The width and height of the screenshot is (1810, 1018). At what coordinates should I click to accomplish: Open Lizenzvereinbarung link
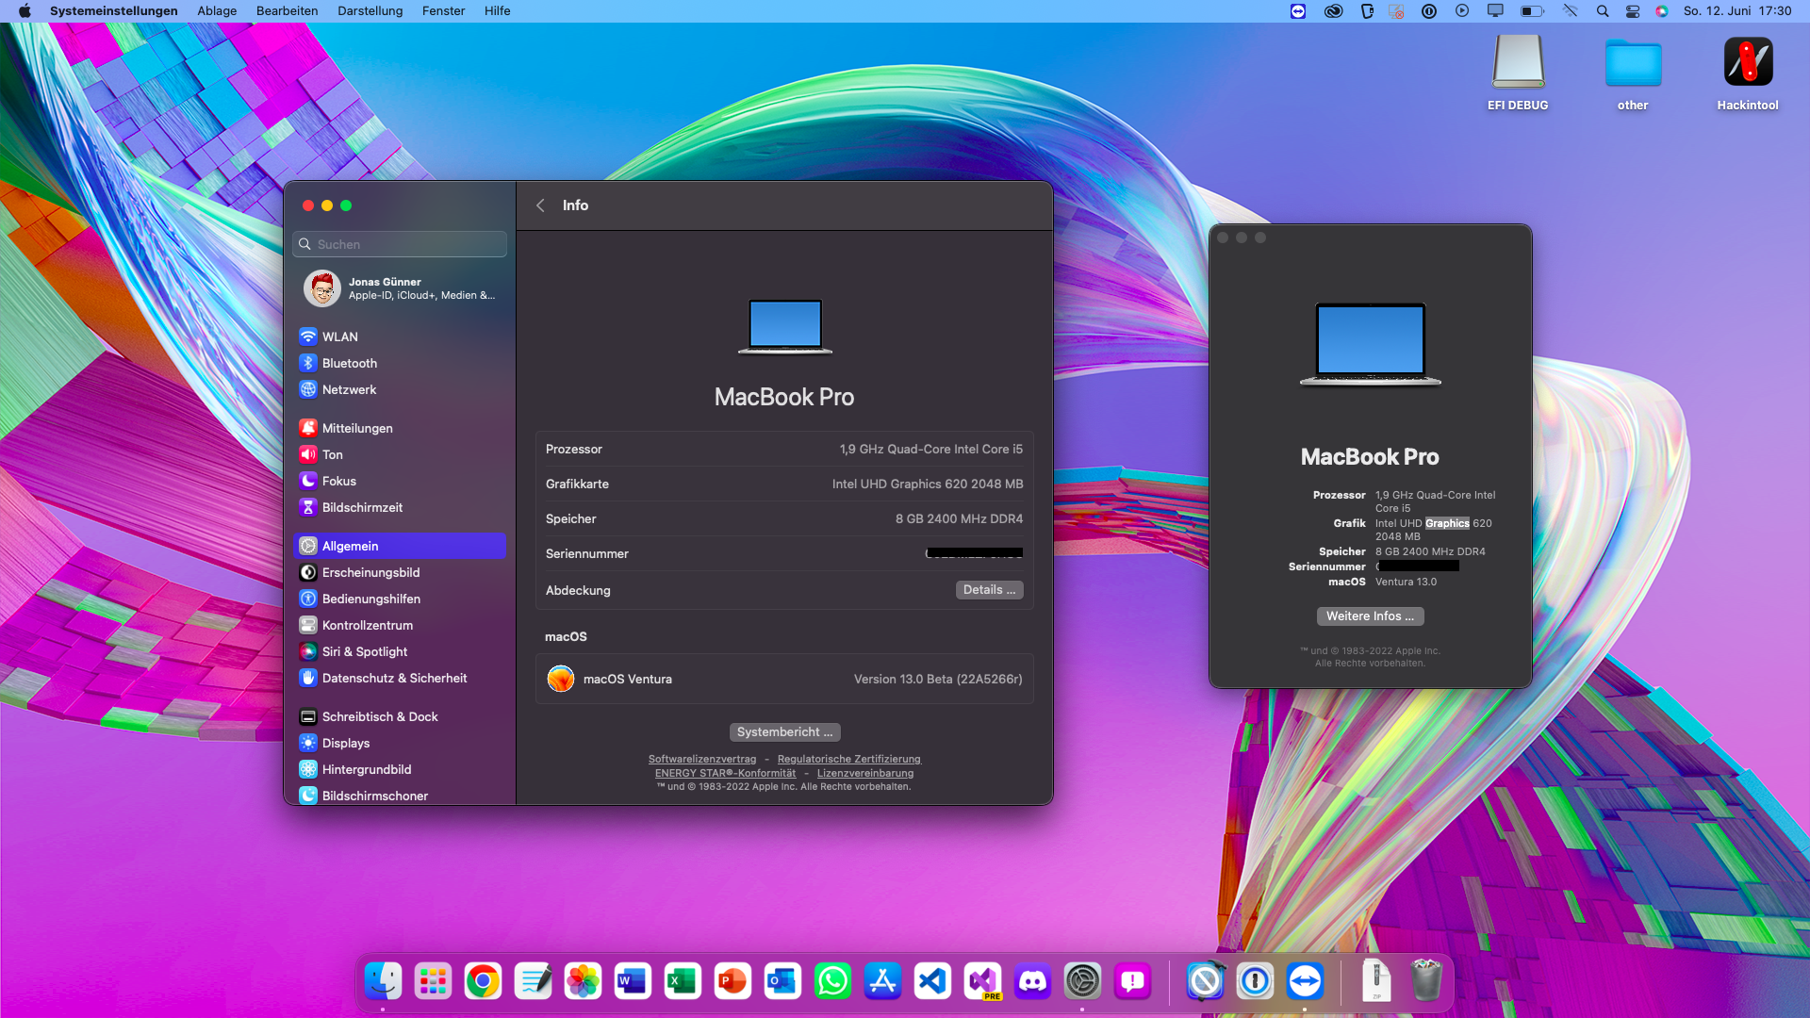click(x=865, y=773)
